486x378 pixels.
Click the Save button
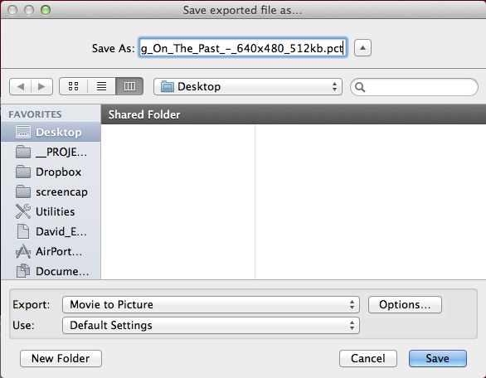point(437,358)
